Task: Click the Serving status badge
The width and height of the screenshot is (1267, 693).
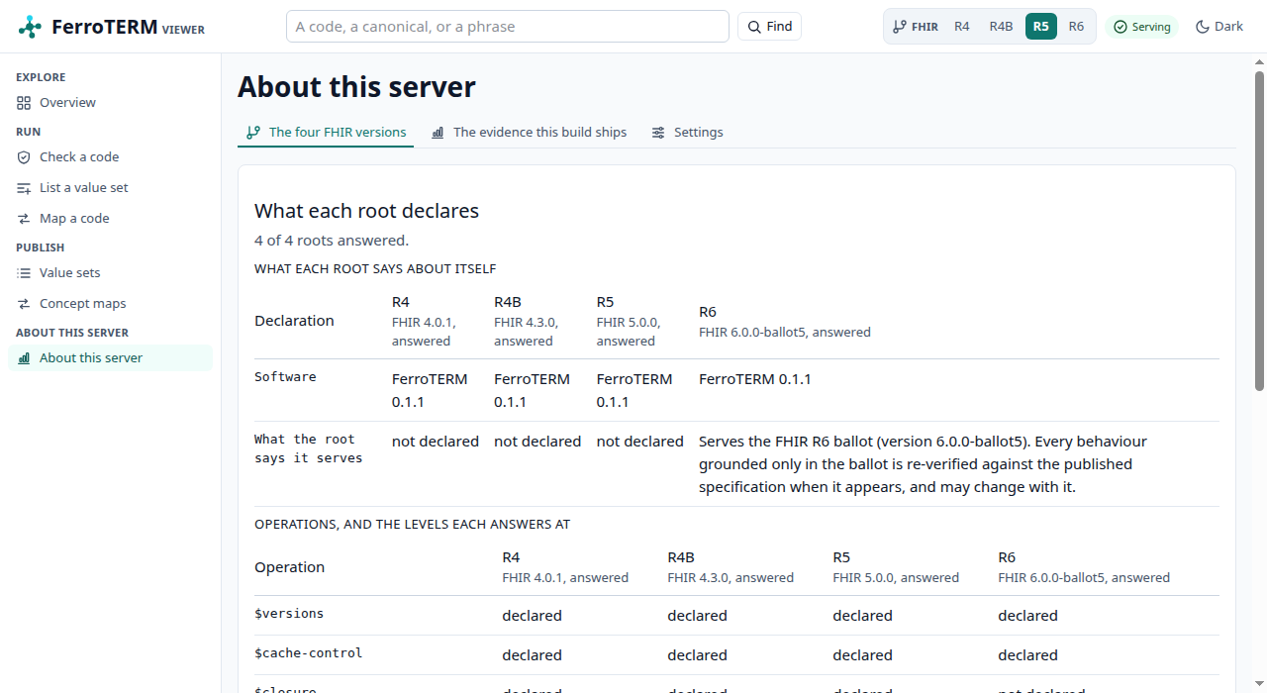Action: pyautogui.click(x=1142, y=27)
